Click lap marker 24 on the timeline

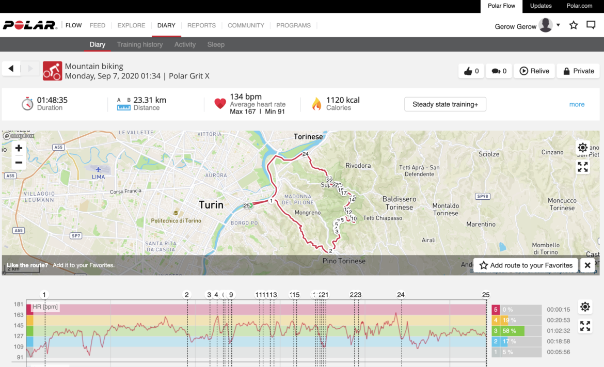tap(401, 295)
